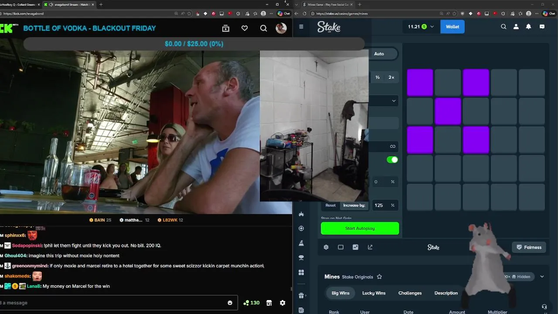Expand the promotions submenu arrow in the Stake sidebar
The image size is (558, 314).
pyautogui.click(x=306, y=296)
